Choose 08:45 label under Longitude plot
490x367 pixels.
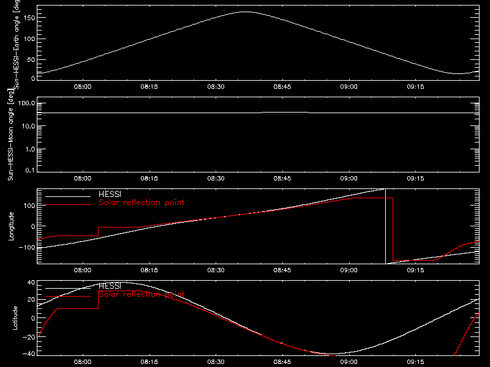pyautogui.click(x=282, y=270)
